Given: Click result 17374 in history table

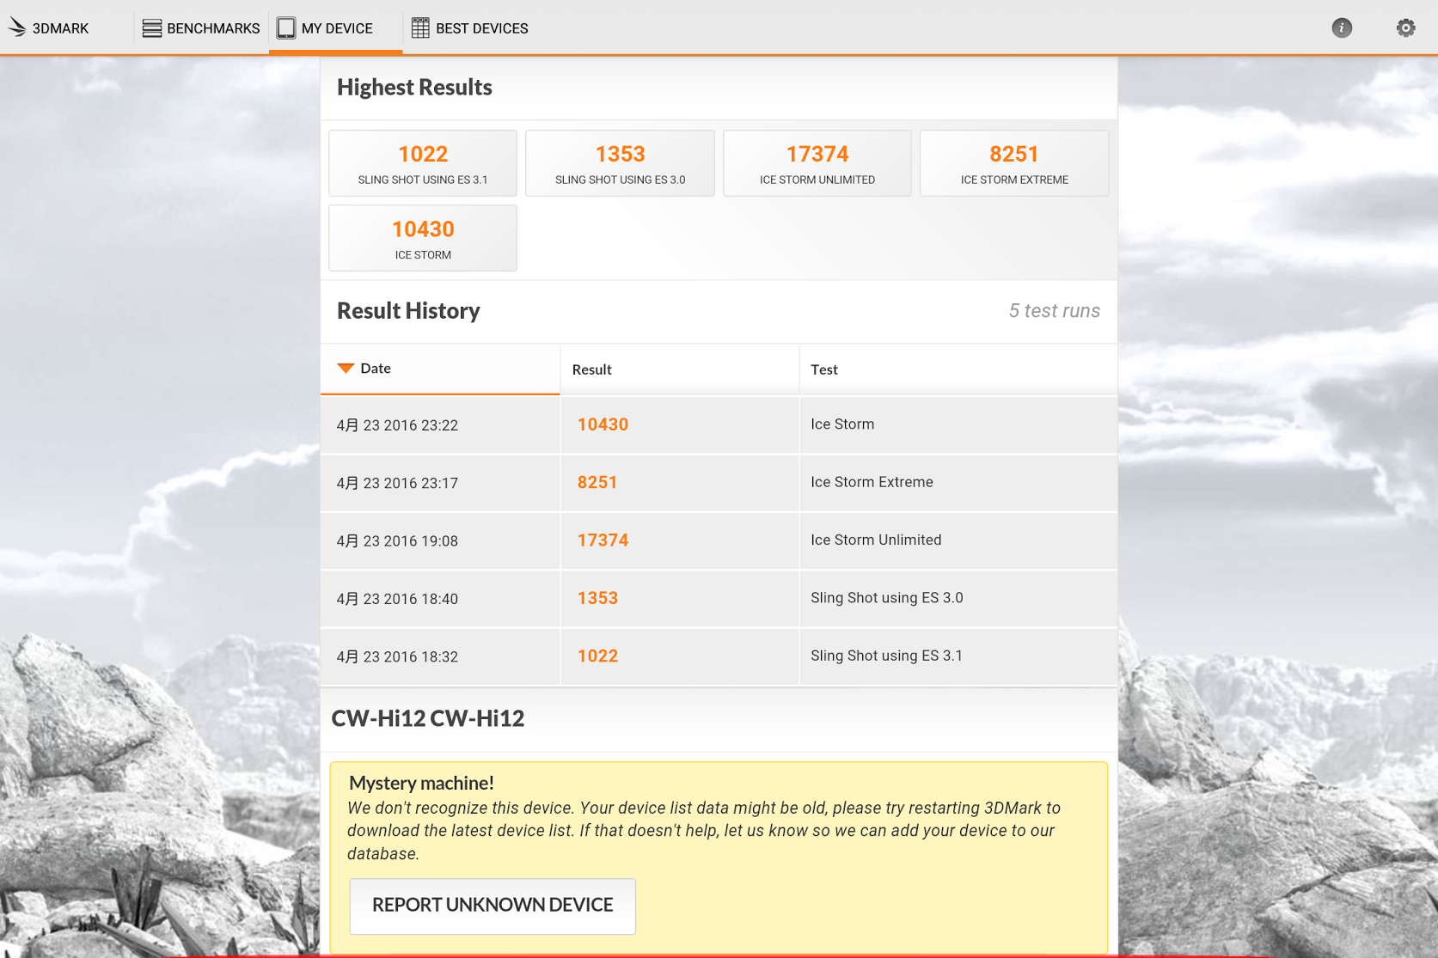Looking at the screenshot, I should [603, 540].
